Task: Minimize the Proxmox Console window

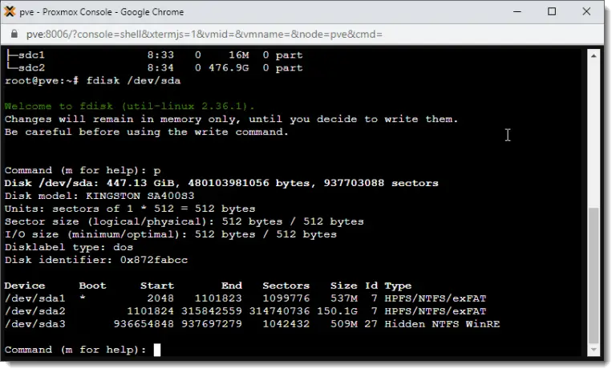Action: tap(514, 12)
